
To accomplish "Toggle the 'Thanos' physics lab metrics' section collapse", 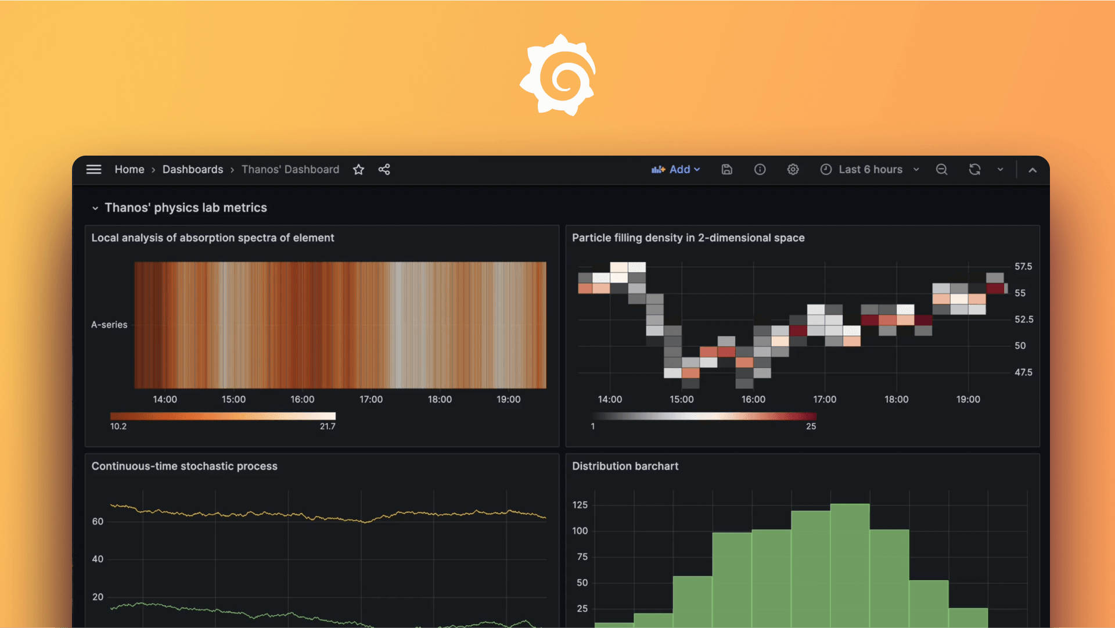I will [93, 207].
